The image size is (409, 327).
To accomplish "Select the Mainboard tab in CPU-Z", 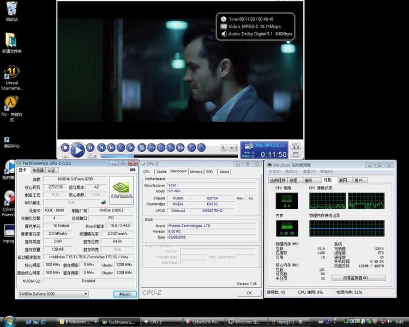I will coord(178,171).
